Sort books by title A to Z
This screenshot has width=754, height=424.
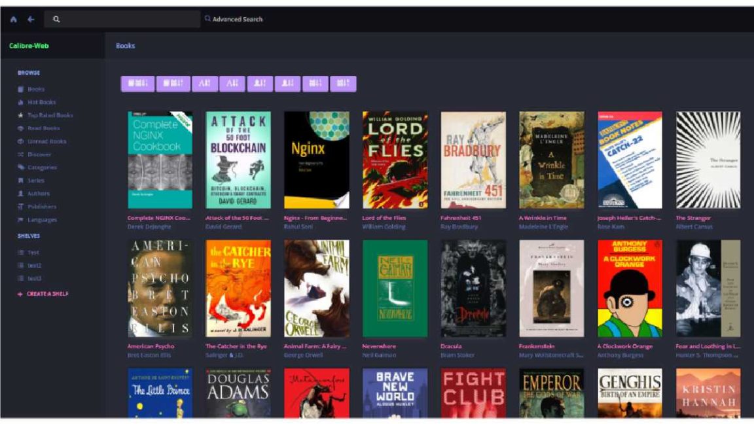pos(205,84)
